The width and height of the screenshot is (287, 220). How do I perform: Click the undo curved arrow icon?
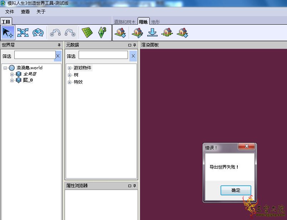tap(55, 32)
